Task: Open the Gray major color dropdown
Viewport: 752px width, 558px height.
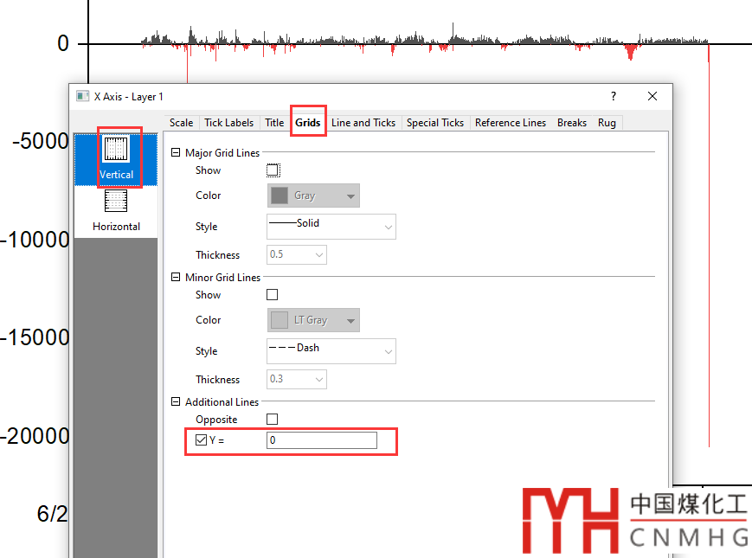Action: coord(313,196)
